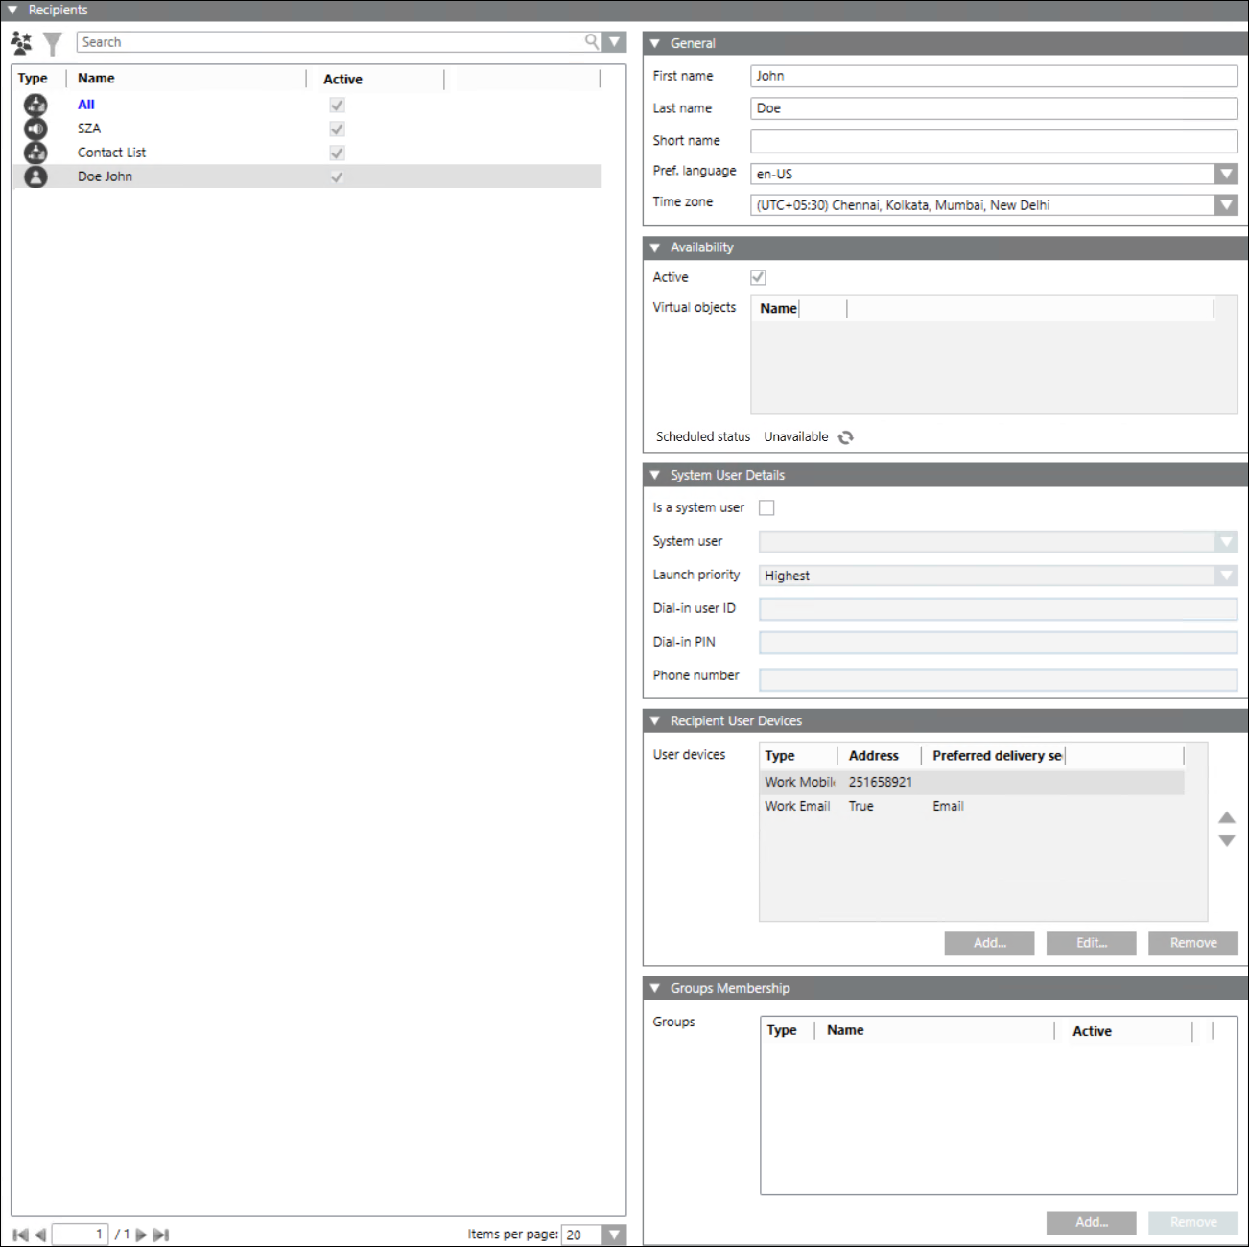Toggle the Active checkbox under Availability
1249x1247 pixels.
click(758, 277)
